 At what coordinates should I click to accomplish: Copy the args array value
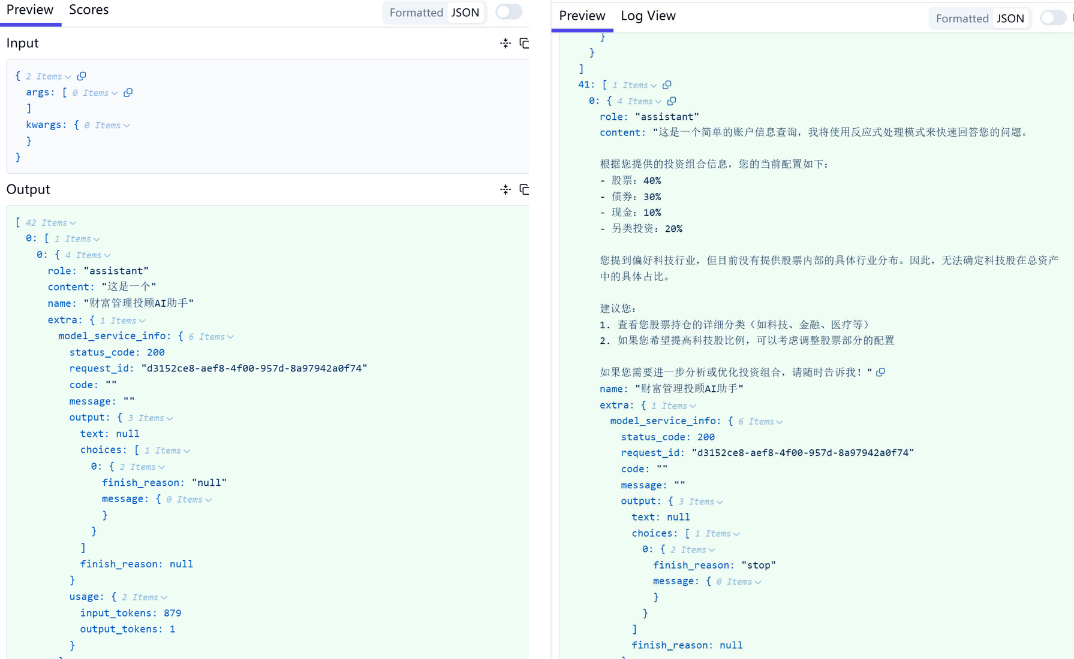point(128,93)
